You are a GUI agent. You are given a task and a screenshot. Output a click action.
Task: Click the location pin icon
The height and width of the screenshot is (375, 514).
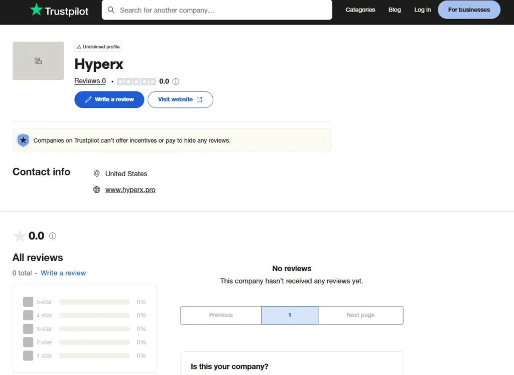click(97, 174)
